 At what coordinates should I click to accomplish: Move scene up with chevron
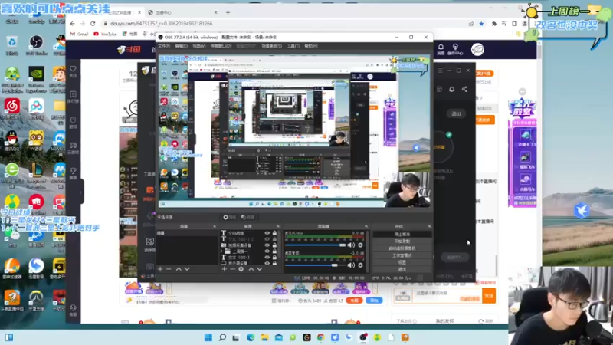click(x=179, y=269)
